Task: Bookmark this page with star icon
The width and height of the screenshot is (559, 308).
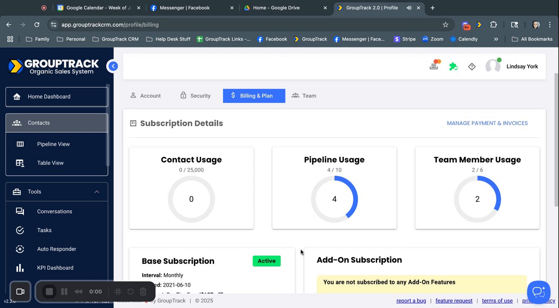Action: (445, 25)
